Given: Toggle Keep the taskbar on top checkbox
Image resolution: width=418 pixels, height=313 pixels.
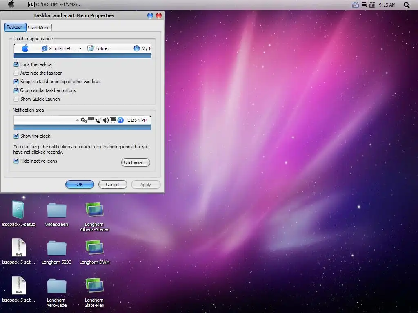Looking at the screenshot, I should (x=16, y=82).
